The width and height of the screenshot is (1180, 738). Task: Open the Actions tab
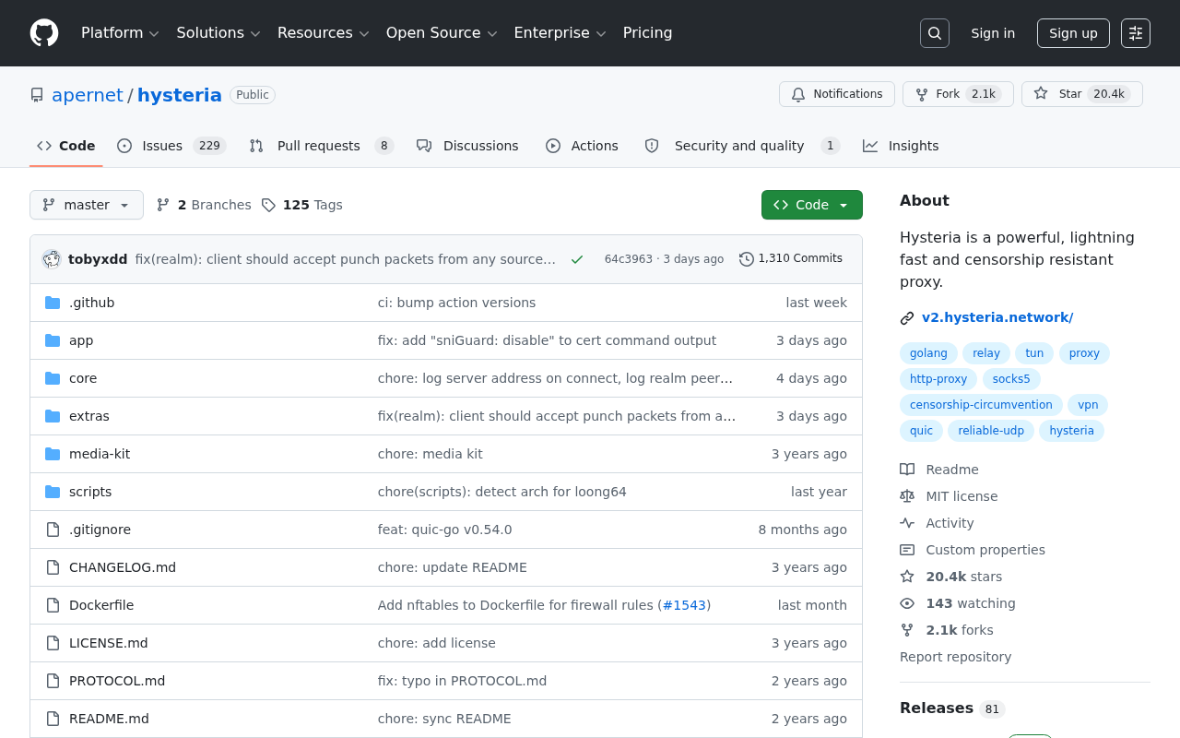pos(582,146)
